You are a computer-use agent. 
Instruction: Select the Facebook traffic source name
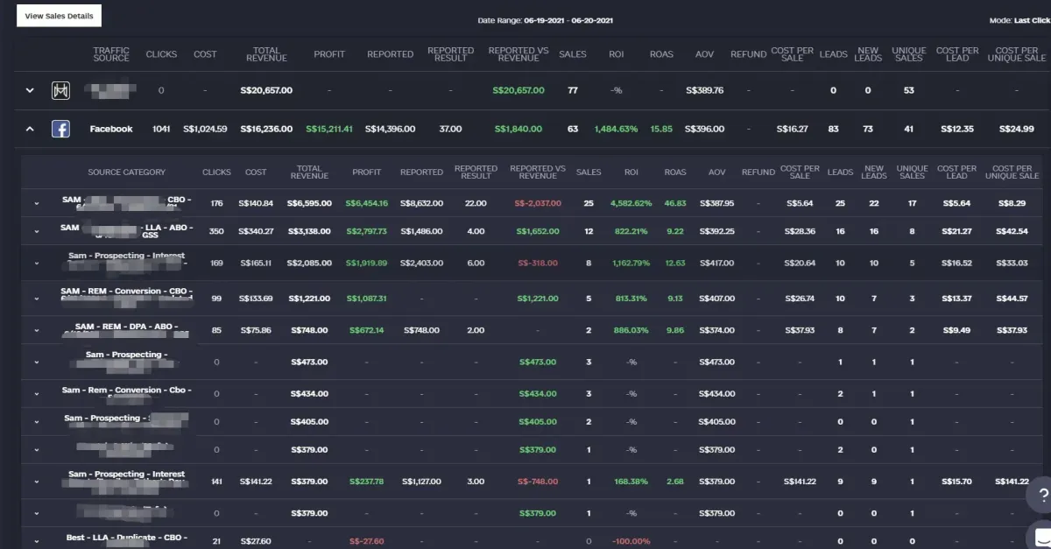pyautogui.click(x=111, y=129)
